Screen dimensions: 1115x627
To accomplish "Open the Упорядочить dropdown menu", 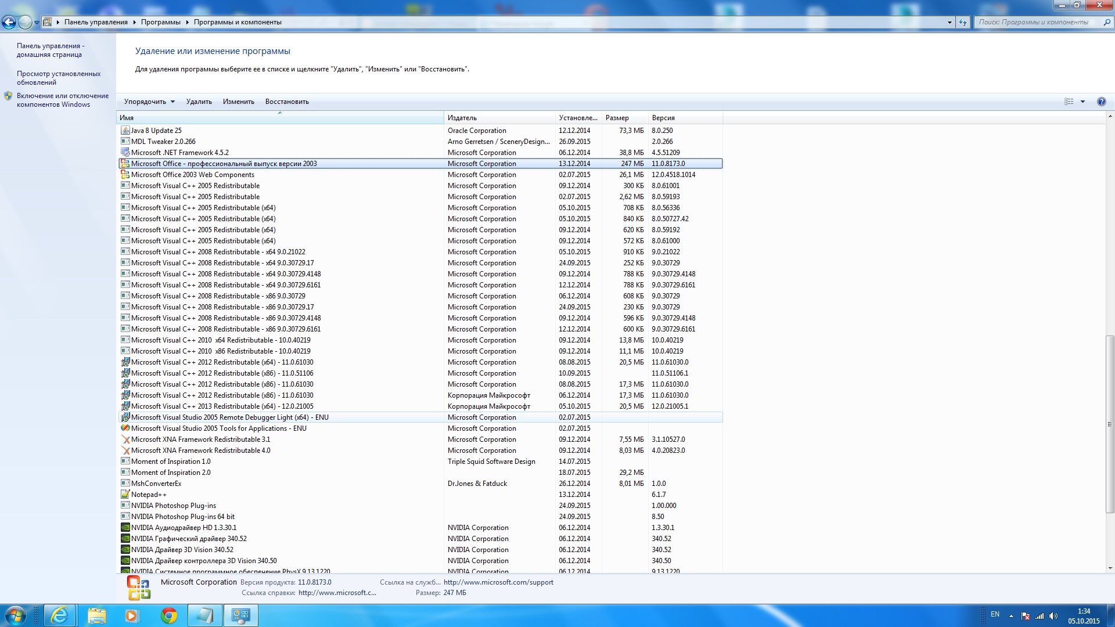I will [149, 102].
